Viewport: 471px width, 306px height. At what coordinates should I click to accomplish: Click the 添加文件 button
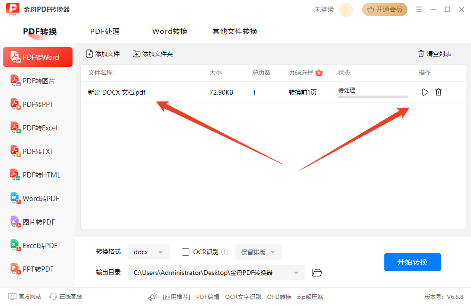tap(103, 54)
